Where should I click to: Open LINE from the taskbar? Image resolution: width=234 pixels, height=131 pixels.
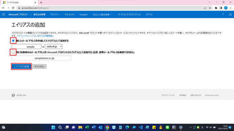pos(168,127)
